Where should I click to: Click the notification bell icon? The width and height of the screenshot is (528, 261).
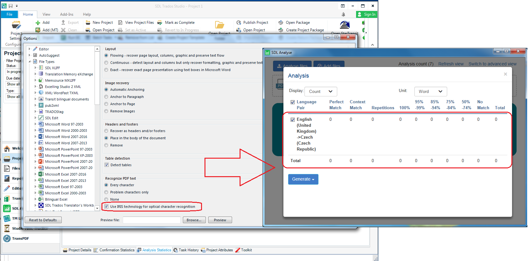pyautogui.click(x=343, y=14)
